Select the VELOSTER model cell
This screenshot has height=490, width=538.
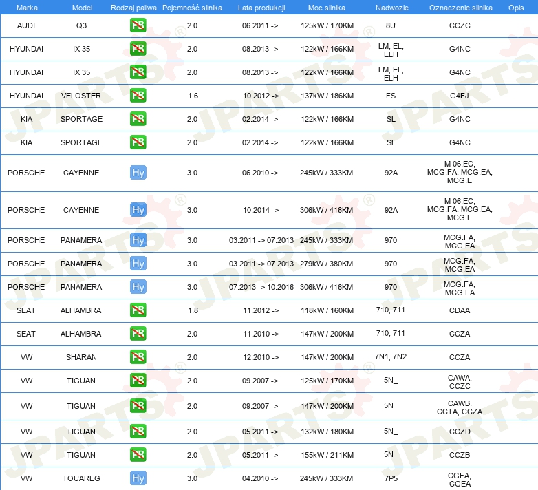(x=81, y=96)
